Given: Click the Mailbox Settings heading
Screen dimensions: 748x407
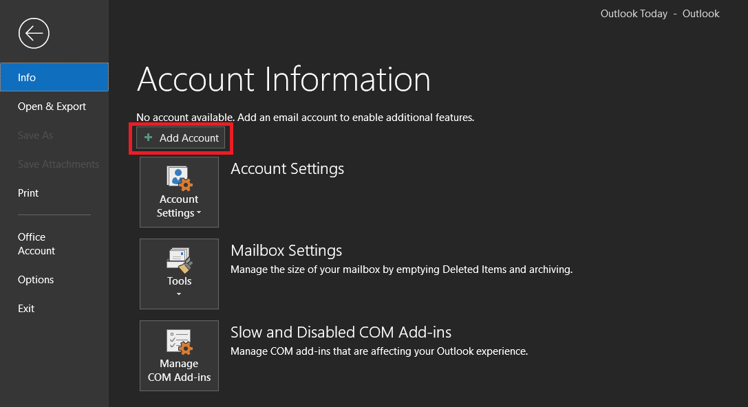Looking at the screenshot, I should 286,250.
